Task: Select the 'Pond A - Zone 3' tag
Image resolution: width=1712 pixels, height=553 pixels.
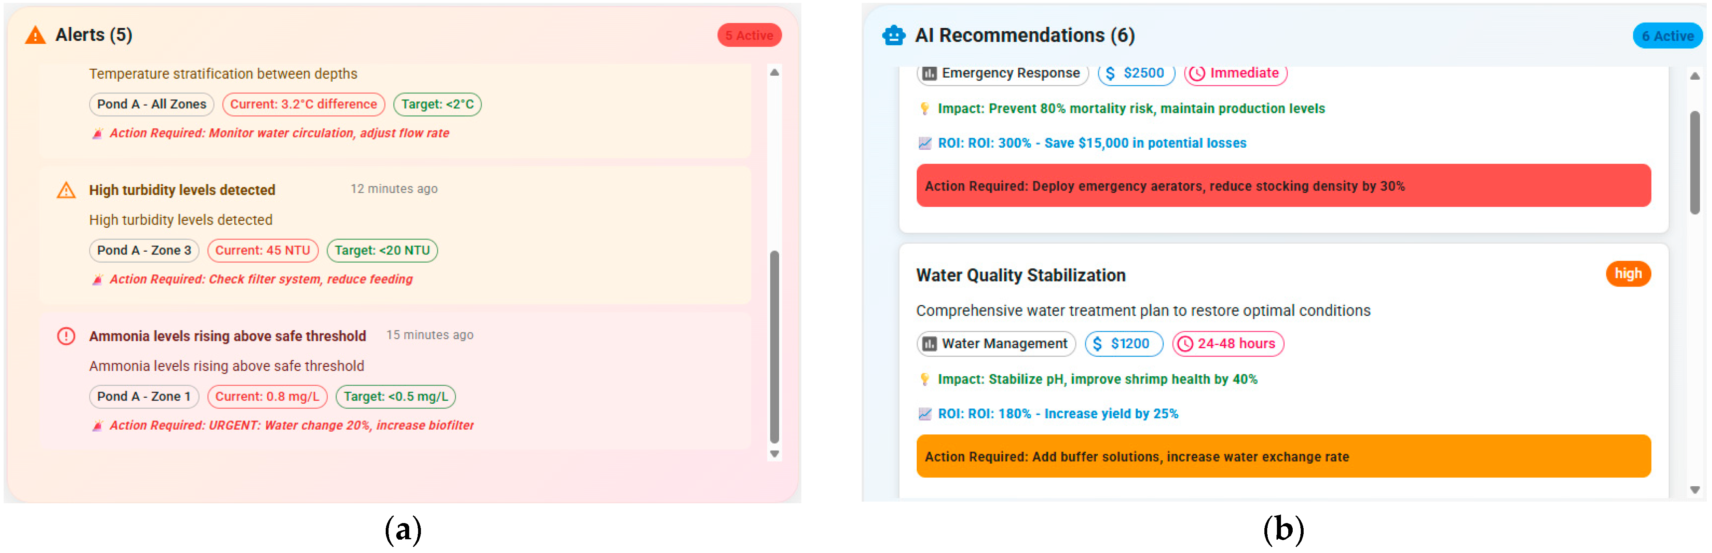Action: (x=144, y=250)
